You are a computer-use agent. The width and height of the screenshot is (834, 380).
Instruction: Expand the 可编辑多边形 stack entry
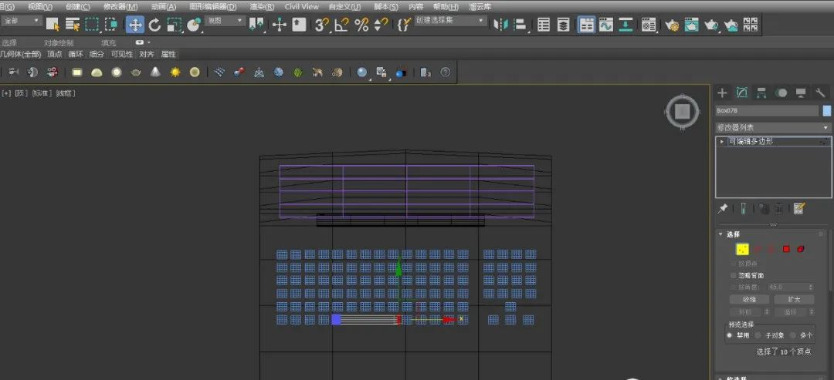point(722,142)
